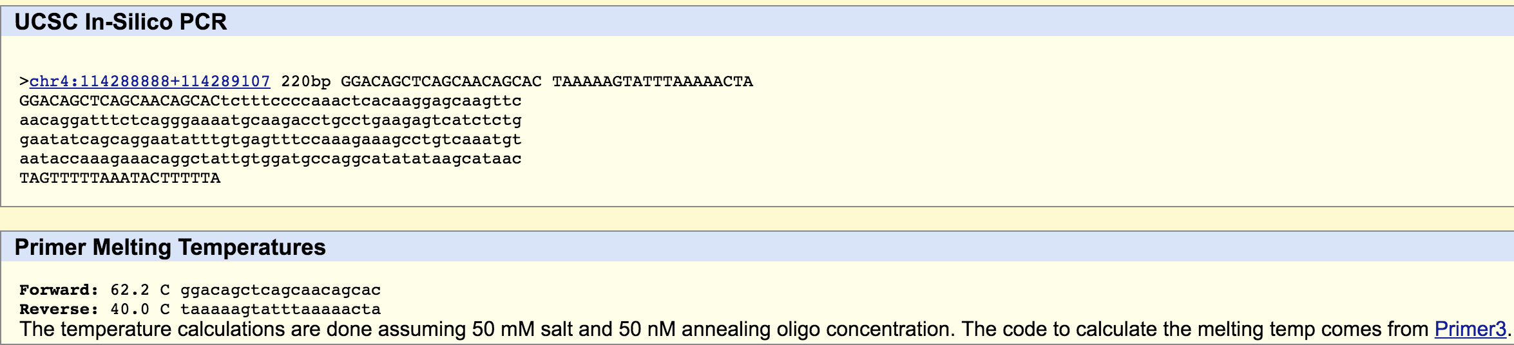Click the bold Forward: label
The height and width of the screenshot is (345, 1514).
pos(59,290)
